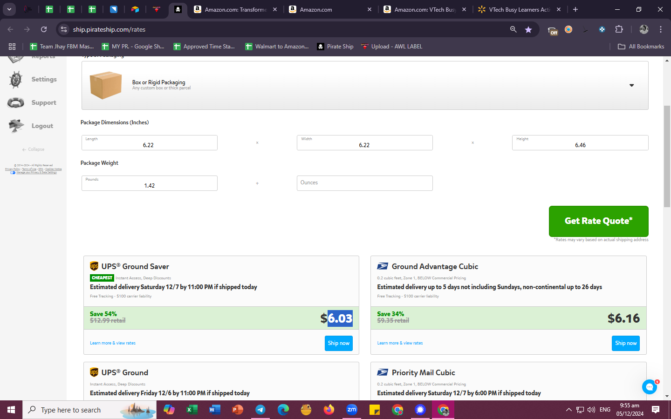The image size is (671, 419).
Task: Open the Chrome profile avatar
Action: (x=644, y=29)
